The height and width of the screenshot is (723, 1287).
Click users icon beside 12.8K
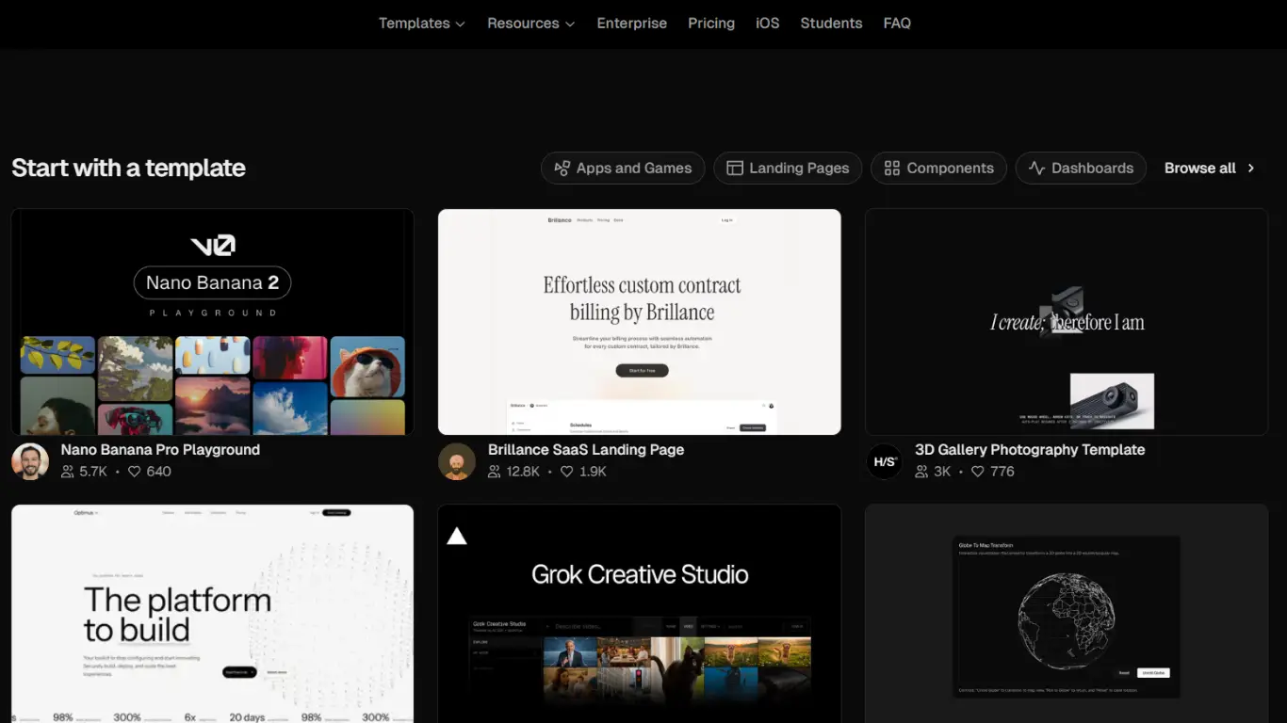[495, 472]
